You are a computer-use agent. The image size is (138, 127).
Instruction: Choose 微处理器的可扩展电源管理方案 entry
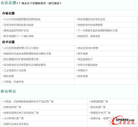[x=21, y=59]
